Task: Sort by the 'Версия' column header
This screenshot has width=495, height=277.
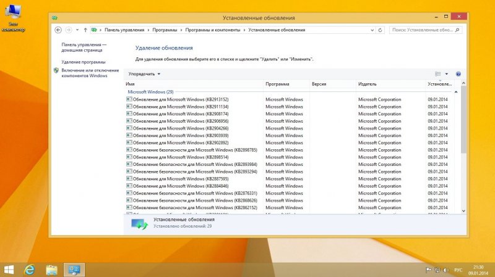Action: (x=333, y=84)
